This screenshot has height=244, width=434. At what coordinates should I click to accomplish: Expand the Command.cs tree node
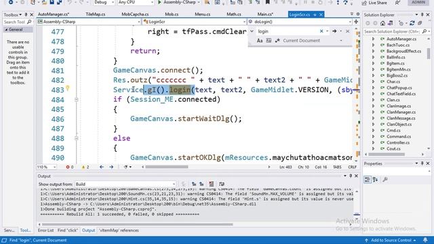[373, 136]
